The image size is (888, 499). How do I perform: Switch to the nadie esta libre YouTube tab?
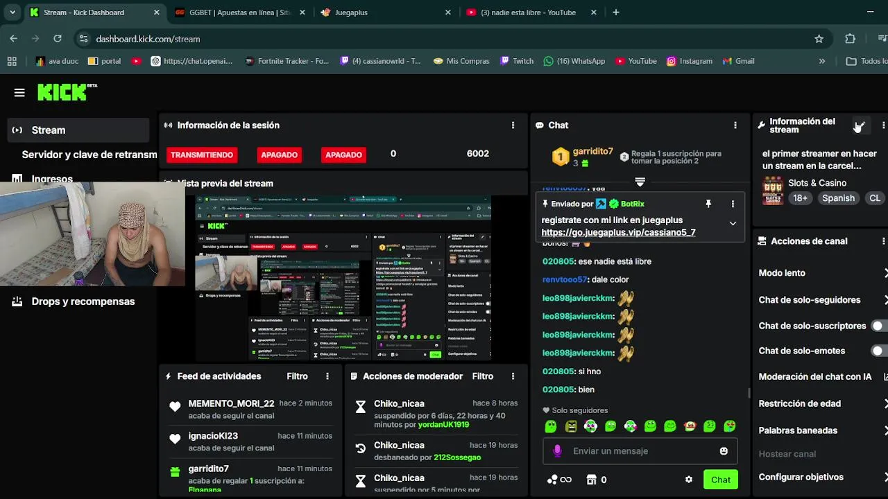pos(531,12)
